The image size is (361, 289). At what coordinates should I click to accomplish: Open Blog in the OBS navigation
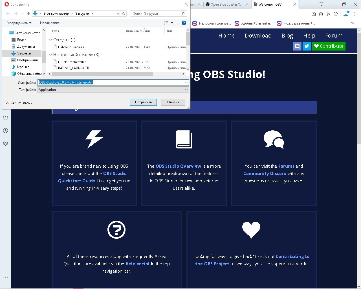(287, 36)
